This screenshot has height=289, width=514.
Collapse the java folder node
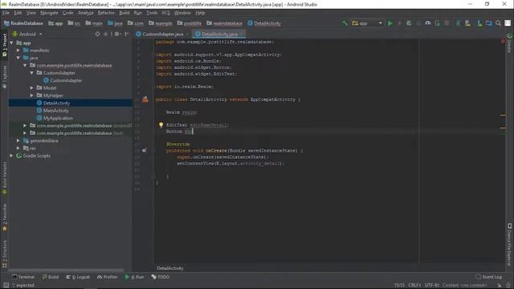click(x=18, y=58)
